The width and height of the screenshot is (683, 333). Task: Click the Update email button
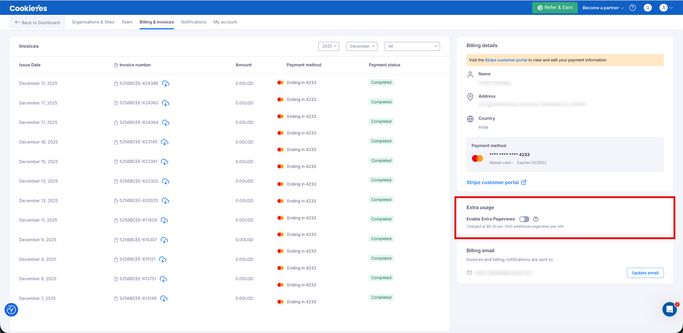click(645, 273)
